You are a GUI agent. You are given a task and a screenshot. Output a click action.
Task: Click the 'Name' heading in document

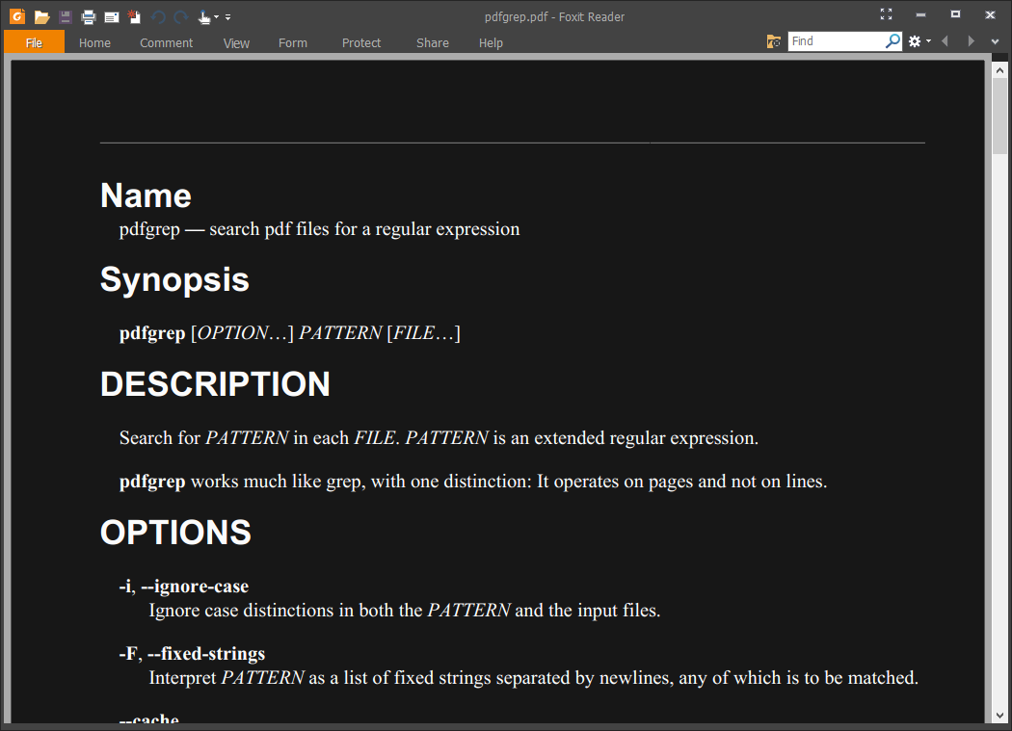(x=146, y=195)
